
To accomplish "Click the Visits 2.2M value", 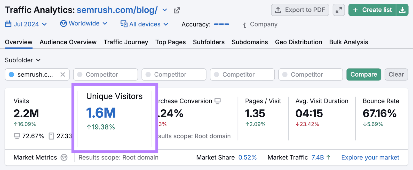I will pos(26,114).
